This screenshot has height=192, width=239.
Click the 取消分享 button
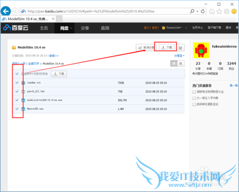coord(146,48)
